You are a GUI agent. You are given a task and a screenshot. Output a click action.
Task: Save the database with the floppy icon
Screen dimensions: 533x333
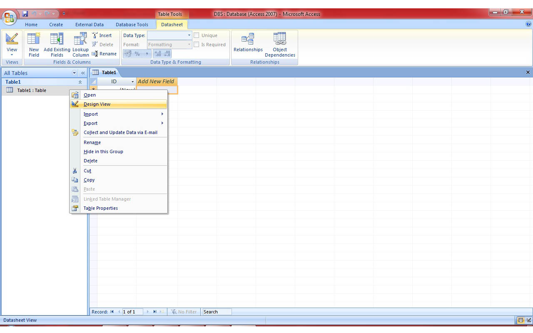point(25,14)
